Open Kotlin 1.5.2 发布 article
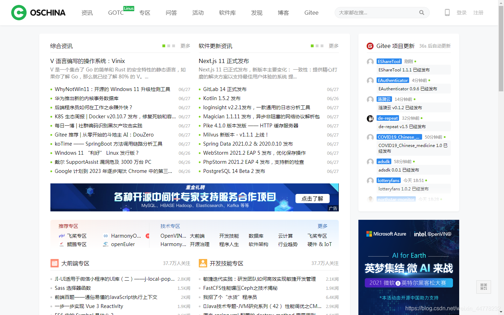Viewport: 504px width, 315px height. (x=222, y=98)
